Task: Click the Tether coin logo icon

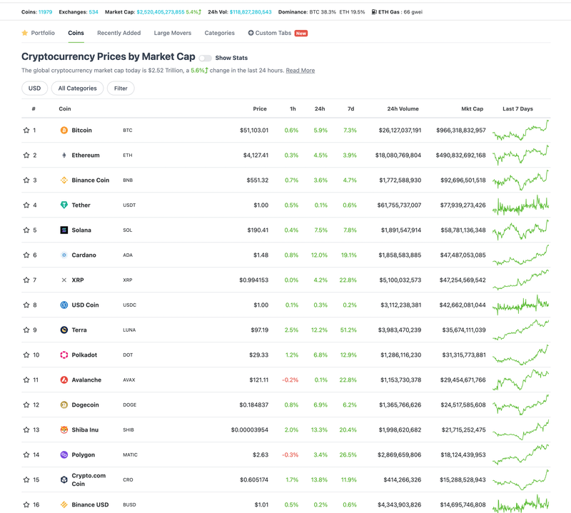Action: 64,205
